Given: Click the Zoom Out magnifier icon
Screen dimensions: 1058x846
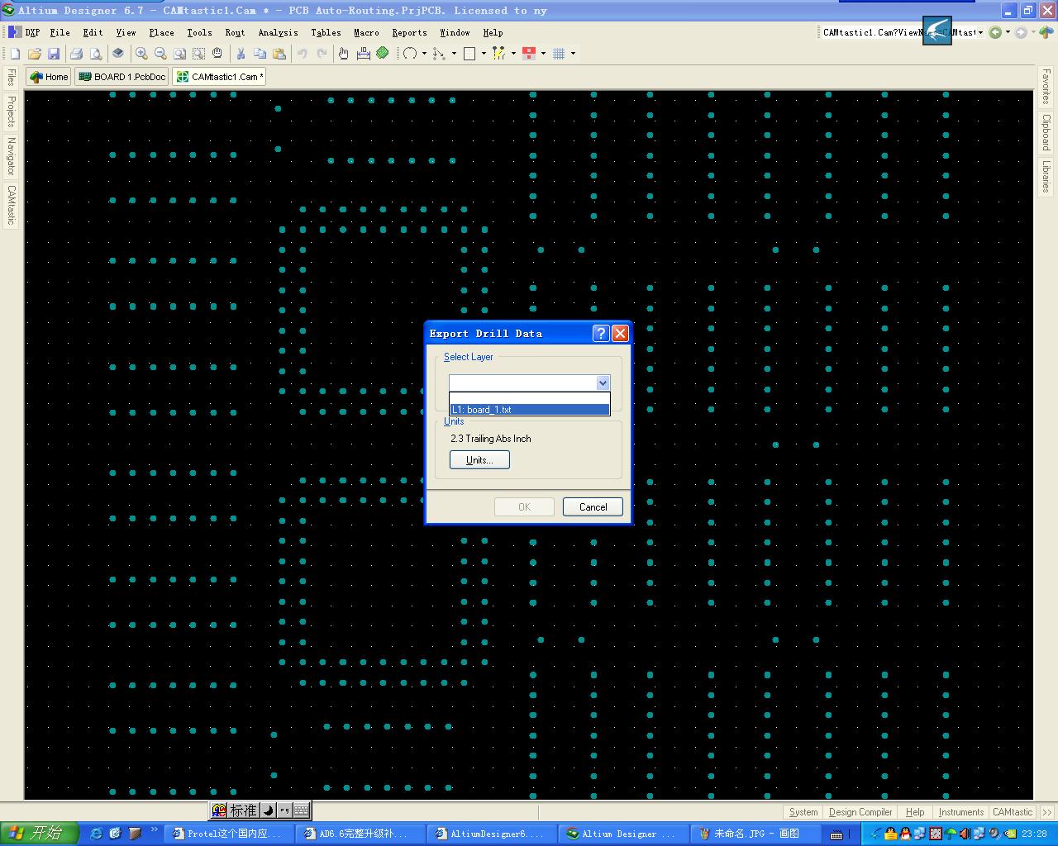Looking at the screenshot, I should point(160,54).
